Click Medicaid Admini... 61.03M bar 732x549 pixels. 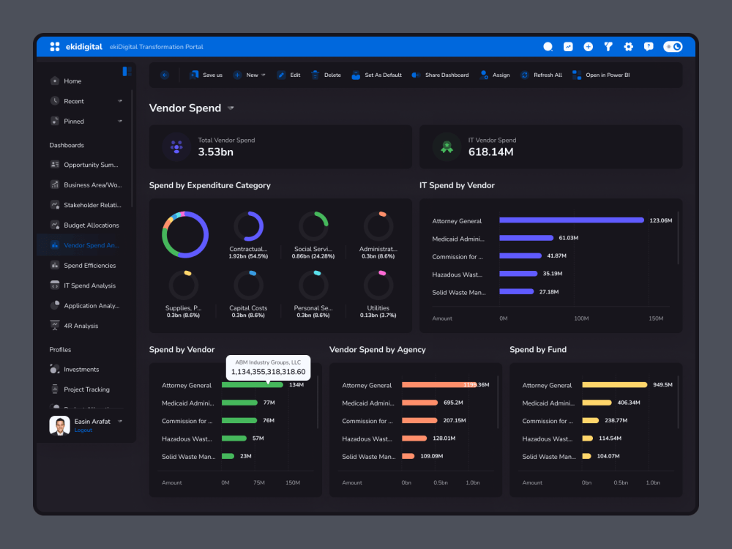point(526,238)
